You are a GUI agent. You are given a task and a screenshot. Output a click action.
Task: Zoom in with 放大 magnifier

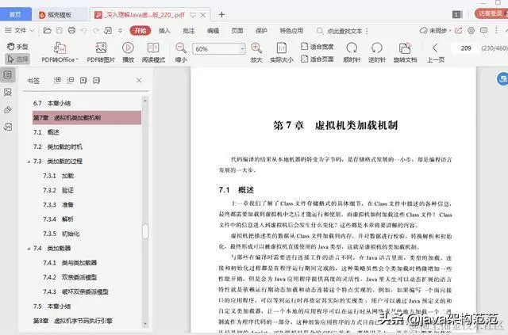pos(256,52)
